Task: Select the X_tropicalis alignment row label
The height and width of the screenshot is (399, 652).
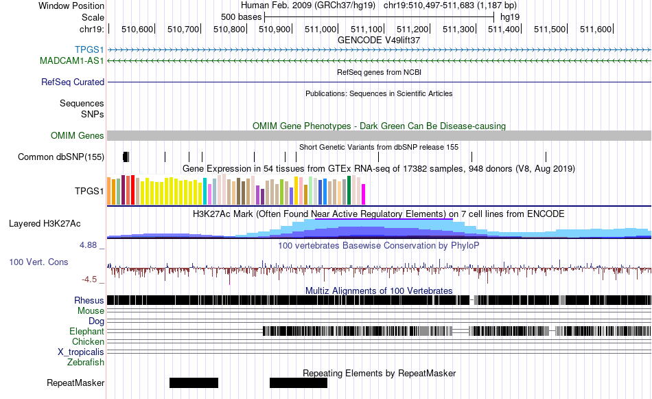Action: click(x=81, y=352)
